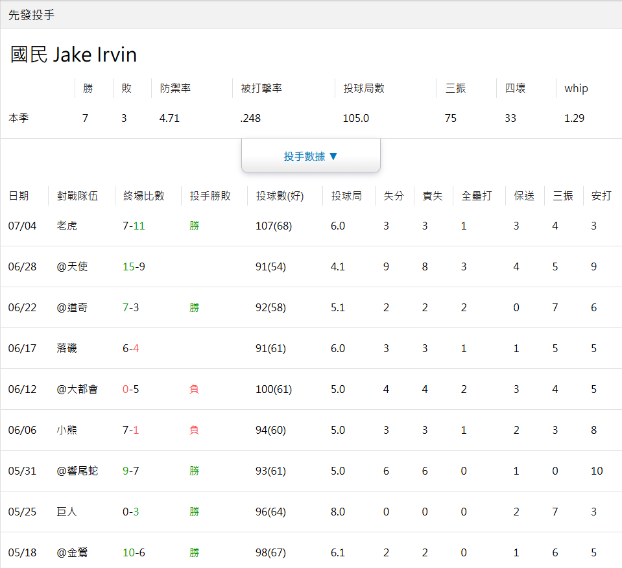Select pitch count 100(61)
The image size is (622, 568).
[x=274, y=390]
